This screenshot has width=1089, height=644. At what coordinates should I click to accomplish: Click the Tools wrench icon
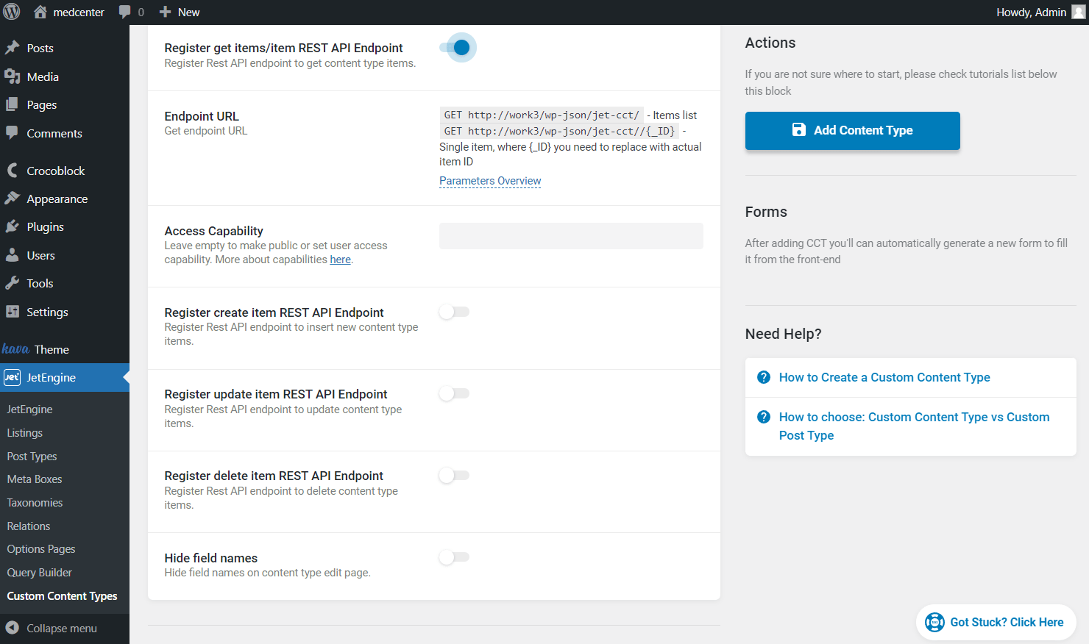pyautogui.click(x=13, y=283)
